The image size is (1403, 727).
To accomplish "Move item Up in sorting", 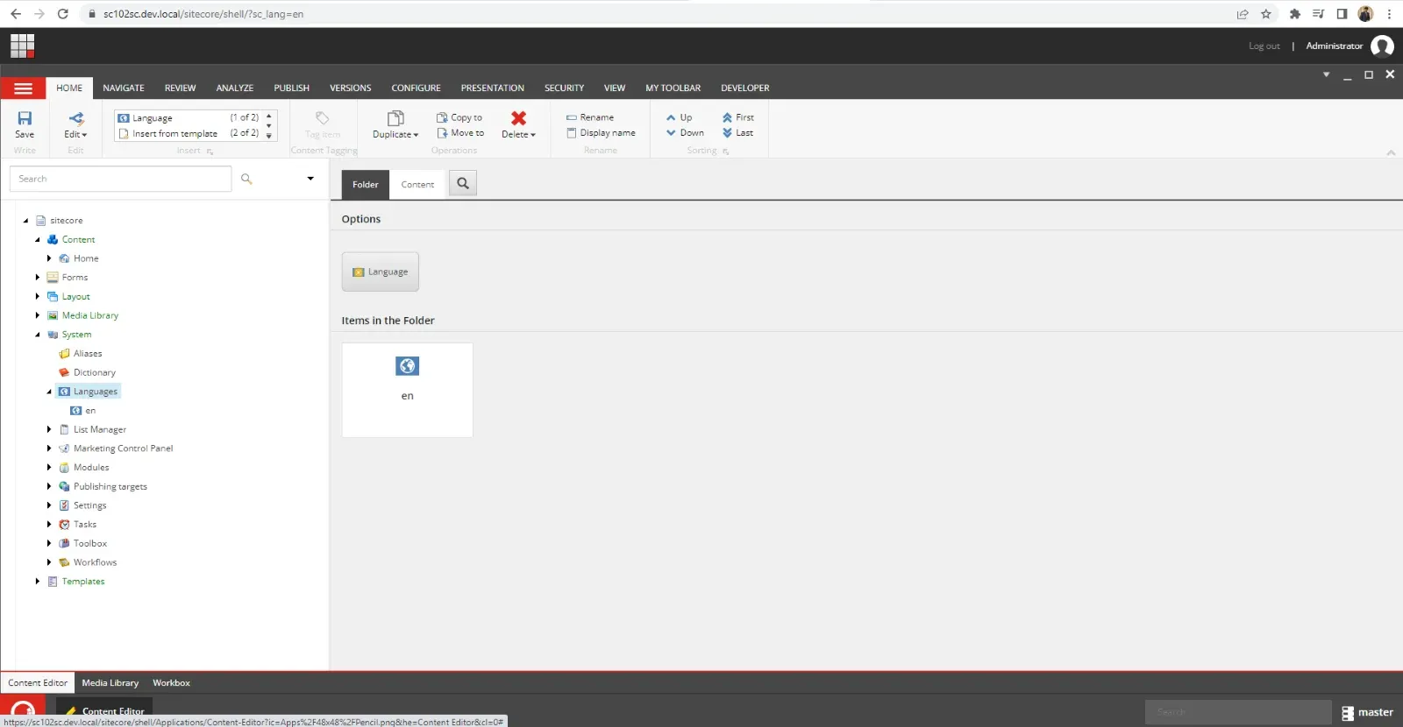I will 679,117.
